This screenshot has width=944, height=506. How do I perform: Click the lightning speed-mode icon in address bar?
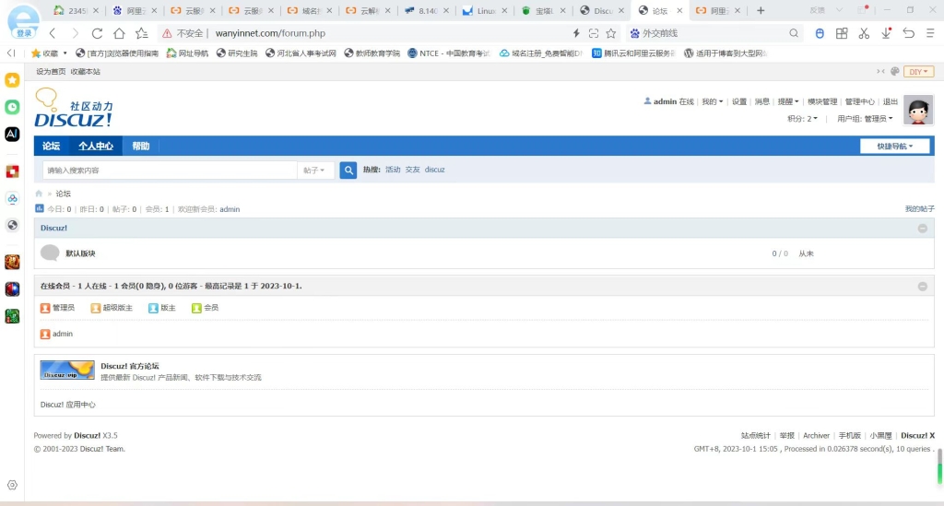[x=576, y=33]
